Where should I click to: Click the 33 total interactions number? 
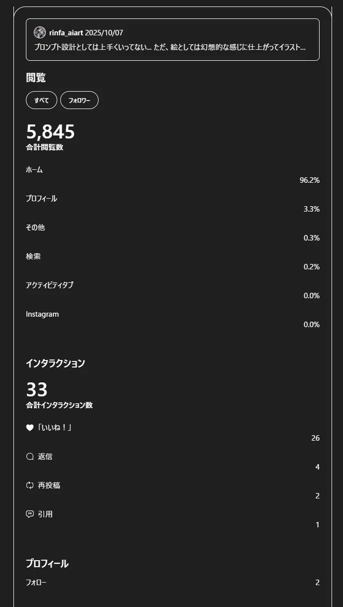(37, 389)
